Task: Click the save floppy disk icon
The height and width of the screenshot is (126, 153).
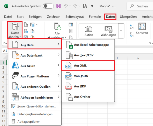Action: pyautogui.click(x=59, y=6)
